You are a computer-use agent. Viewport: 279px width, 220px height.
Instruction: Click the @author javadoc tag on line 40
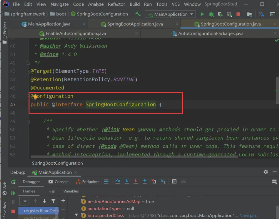tap(50, 46)
